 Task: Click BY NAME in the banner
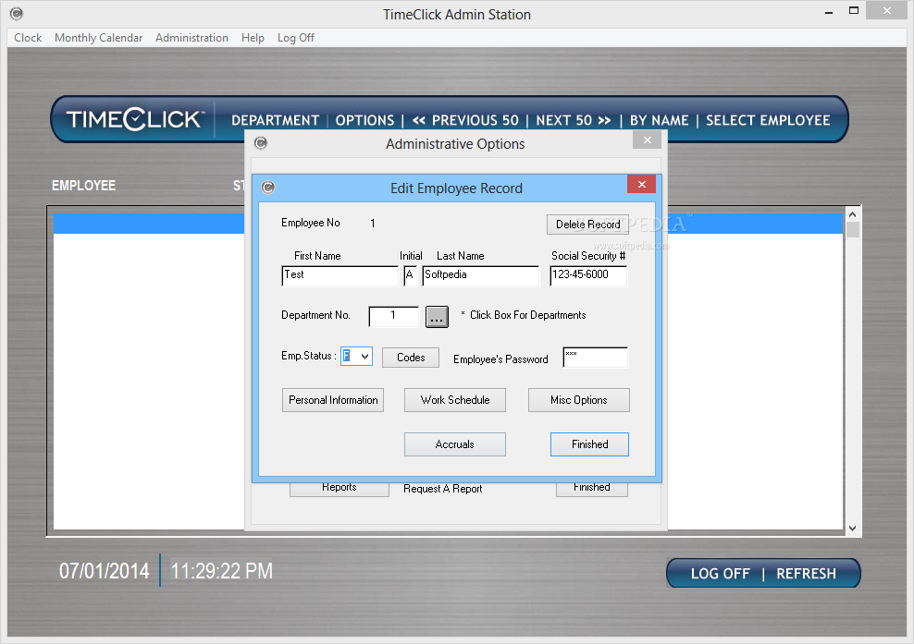(660, 120)
